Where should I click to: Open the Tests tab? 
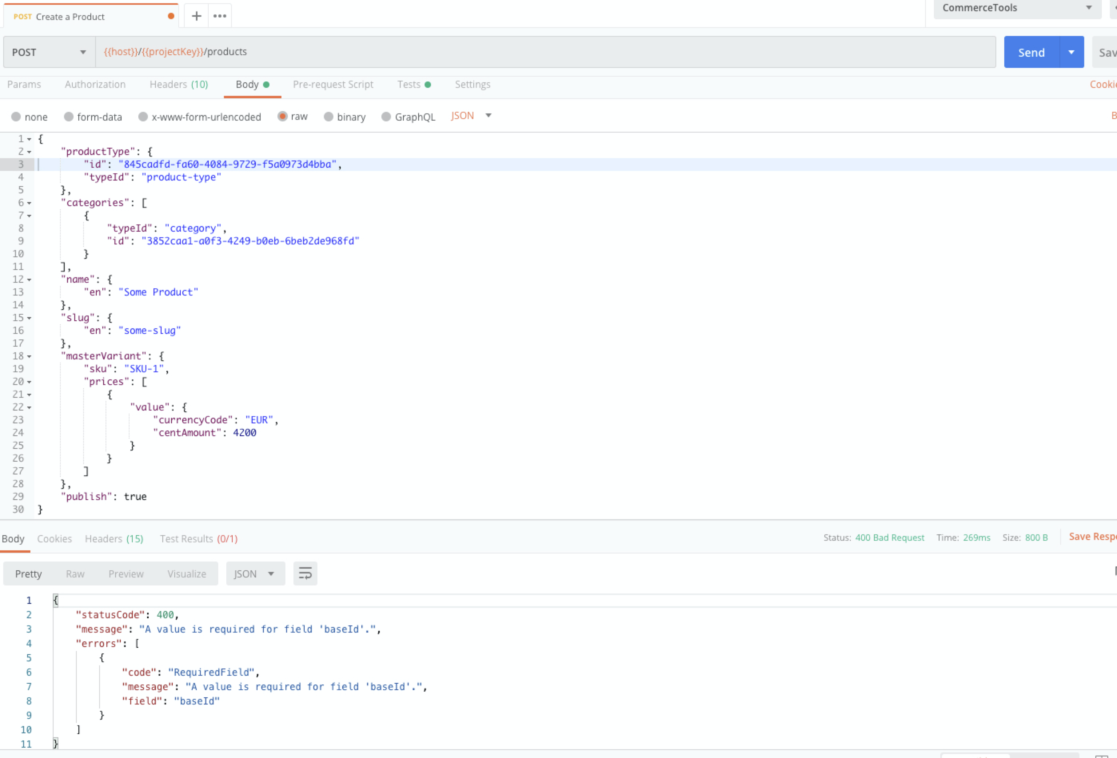point(409,85)
